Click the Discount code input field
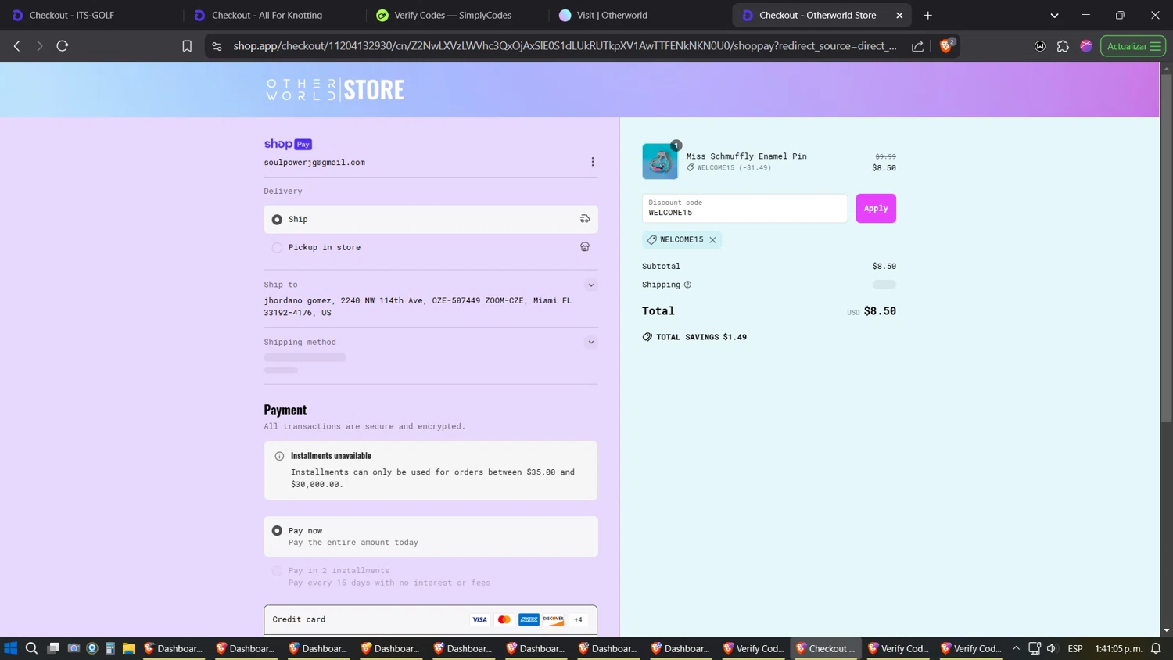 click(744, 208)
